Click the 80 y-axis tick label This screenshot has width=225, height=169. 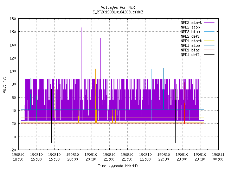[x=14, y=84]
